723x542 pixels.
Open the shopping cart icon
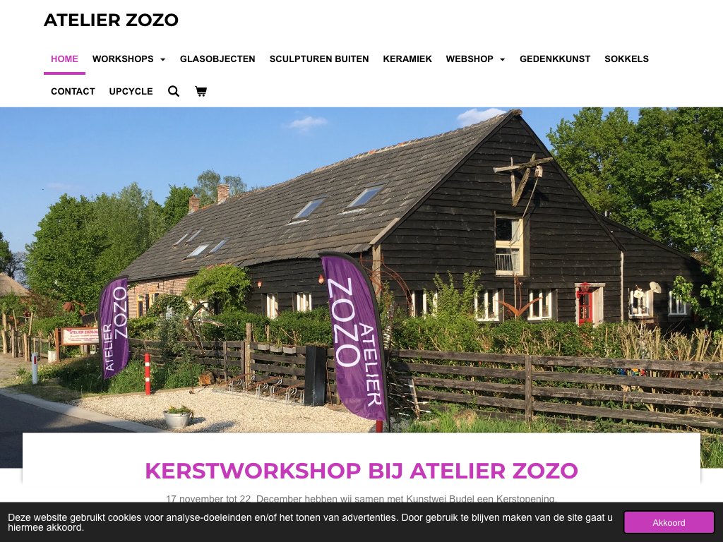click(x=201, y=91)
